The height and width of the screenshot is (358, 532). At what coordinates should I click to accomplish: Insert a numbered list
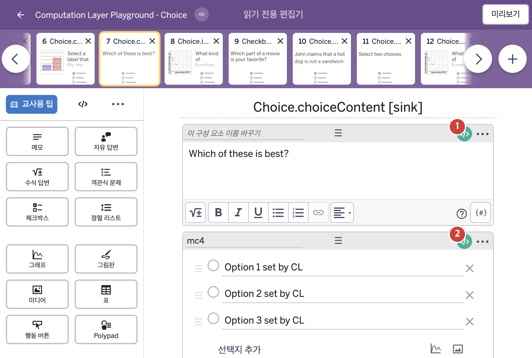click(x=298, y=213)
